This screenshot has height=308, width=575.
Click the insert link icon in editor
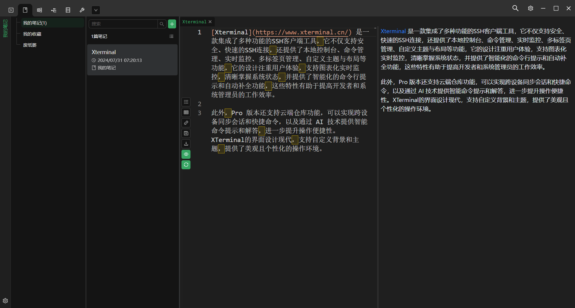point(186,123)
